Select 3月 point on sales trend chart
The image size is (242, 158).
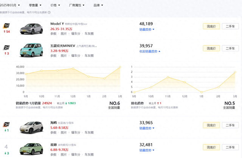pyautogui.click(x=120, y=67)
